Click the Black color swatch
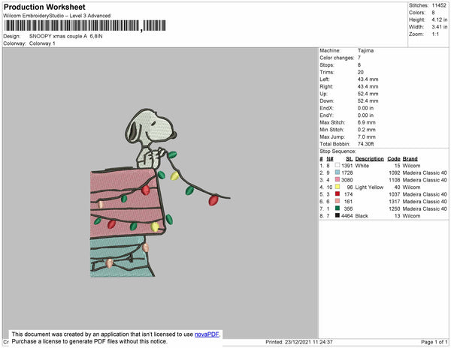 click(x=337, y=215)
